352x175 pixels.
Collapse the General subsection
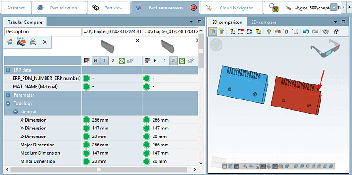pos(15,111)
